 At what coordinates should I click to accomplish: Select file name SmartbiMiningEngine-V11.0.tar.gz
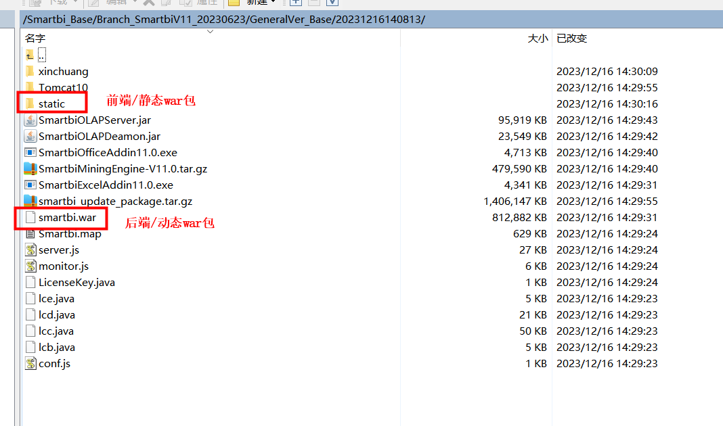(123, 169)
